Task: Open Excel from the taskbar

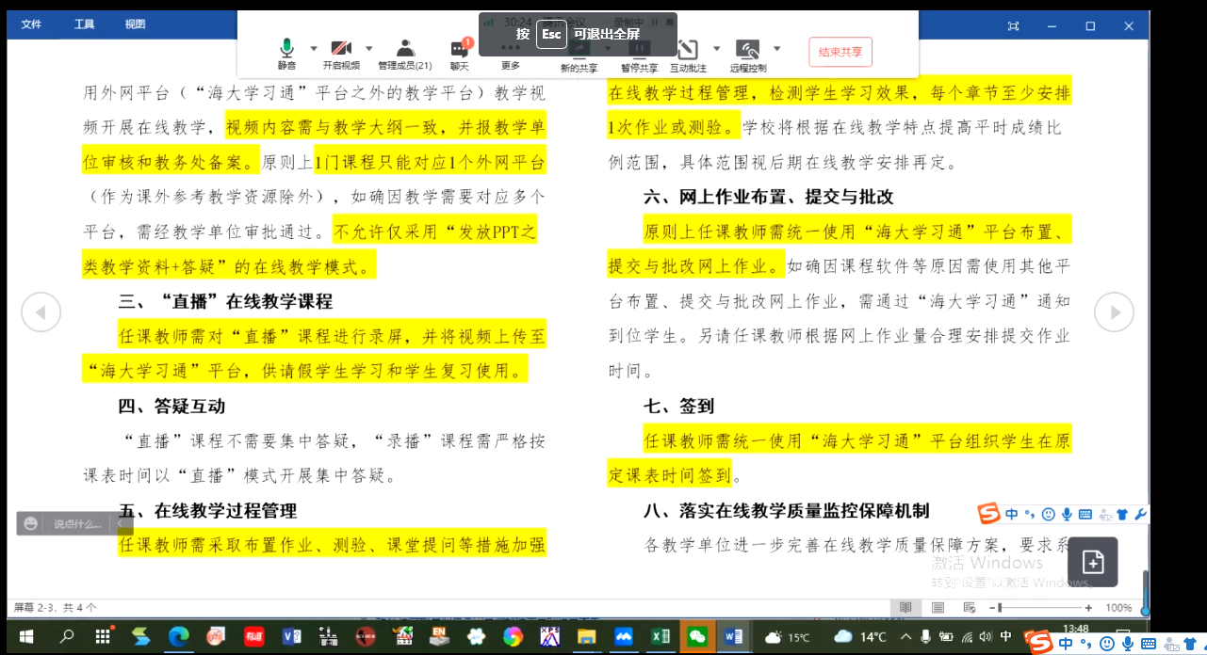Action: click(661, 637)
